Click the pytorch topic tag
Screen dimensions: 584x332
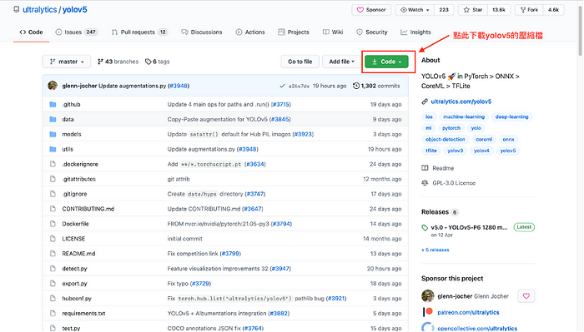point(451,128)
